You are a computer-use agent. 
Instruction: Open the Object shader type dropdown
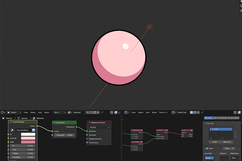14,112
